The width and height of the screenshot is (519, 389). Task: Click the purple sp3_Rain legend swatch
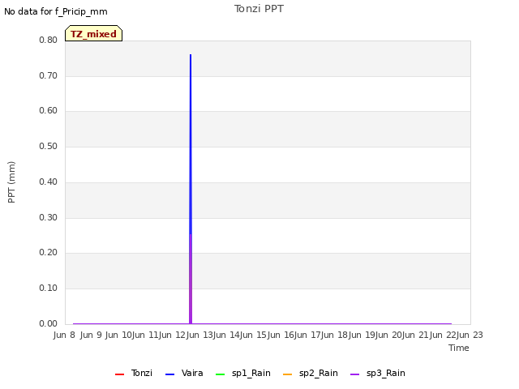[x=355, y=374]
